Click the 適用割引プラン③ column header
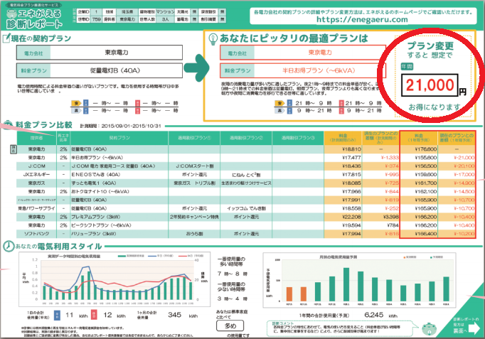The image size is (485, 339). 298,138
